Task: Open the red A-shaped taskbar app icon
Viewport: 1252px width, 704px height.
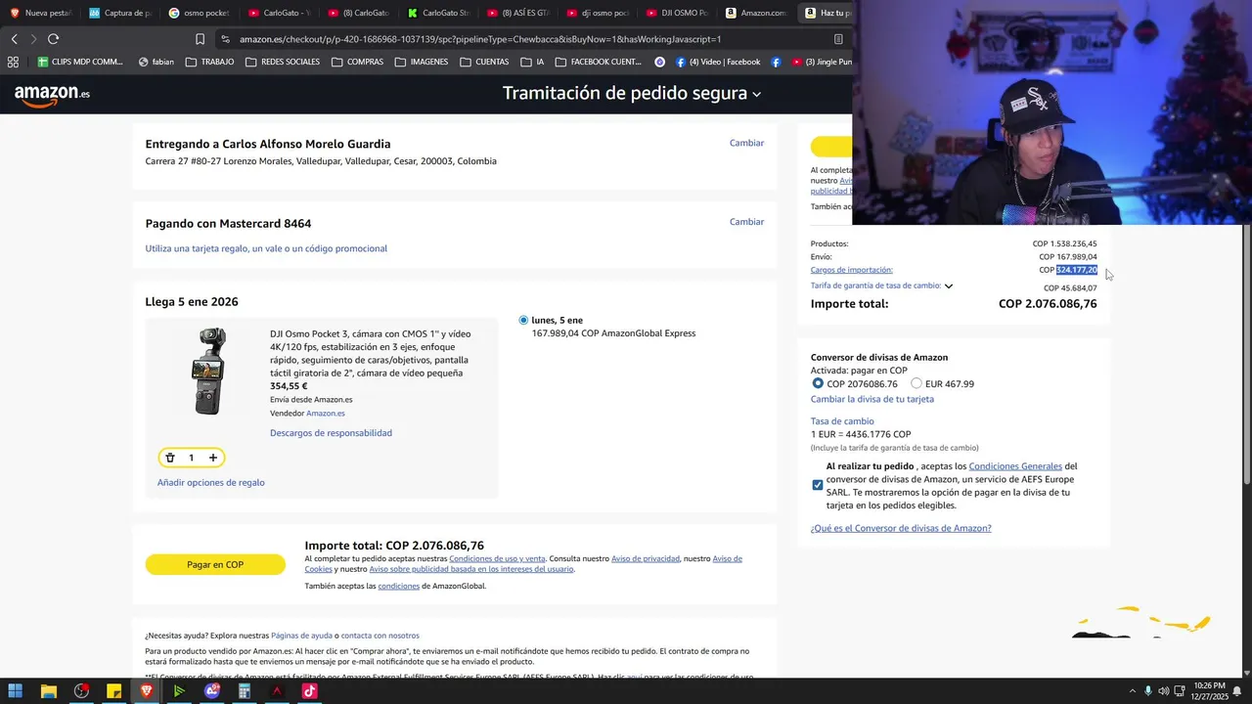Action: [277, 691]
